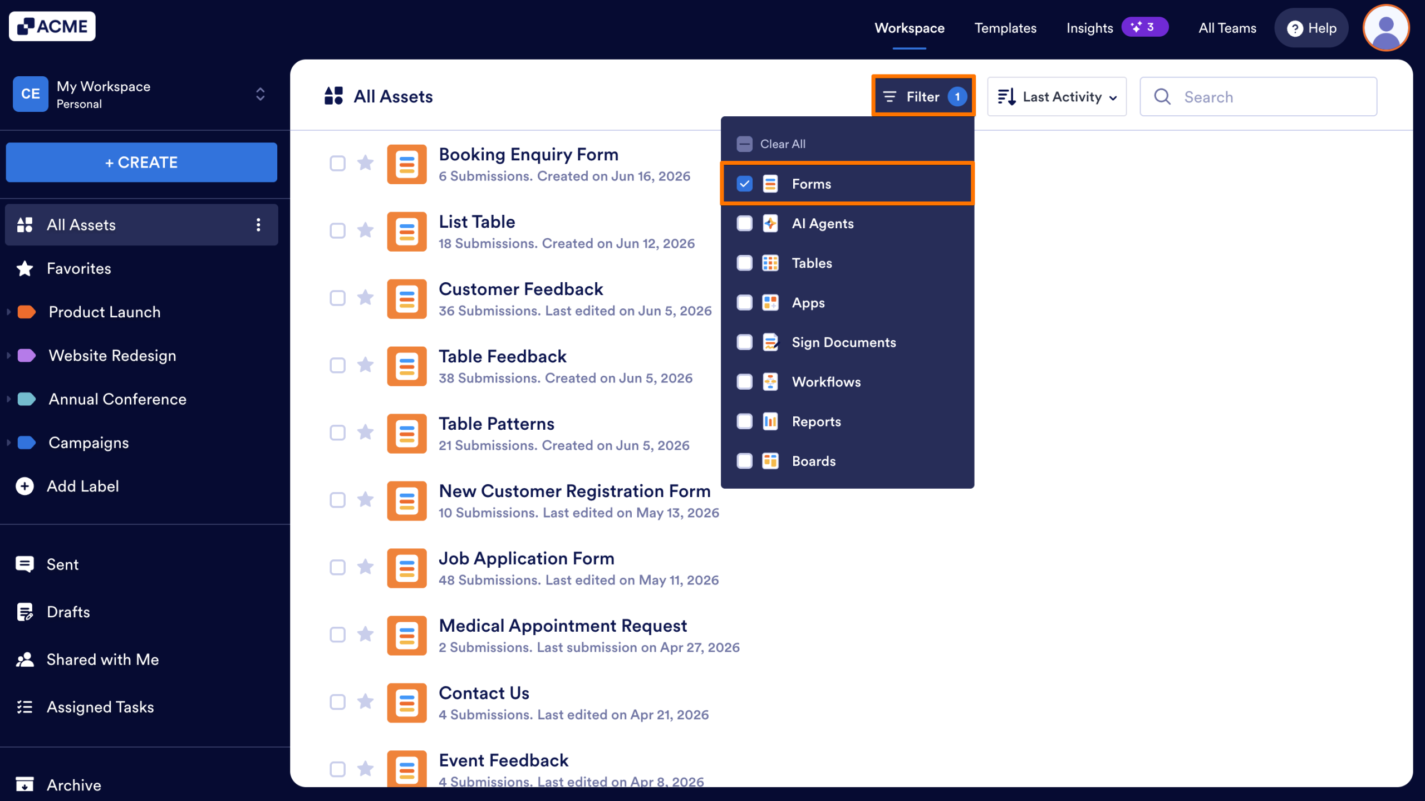
Task: Click the teal Annual Conference label swatch
Action: point(27,399)
